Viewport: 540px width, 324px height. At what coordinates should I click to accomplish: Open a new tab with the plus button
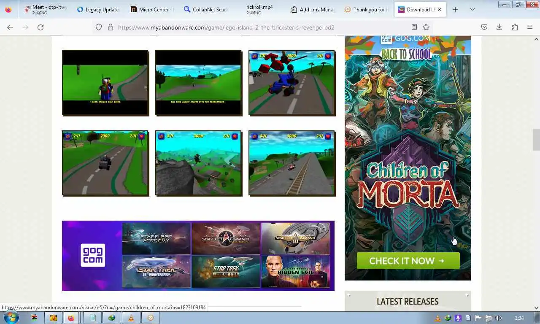(455, 9)
